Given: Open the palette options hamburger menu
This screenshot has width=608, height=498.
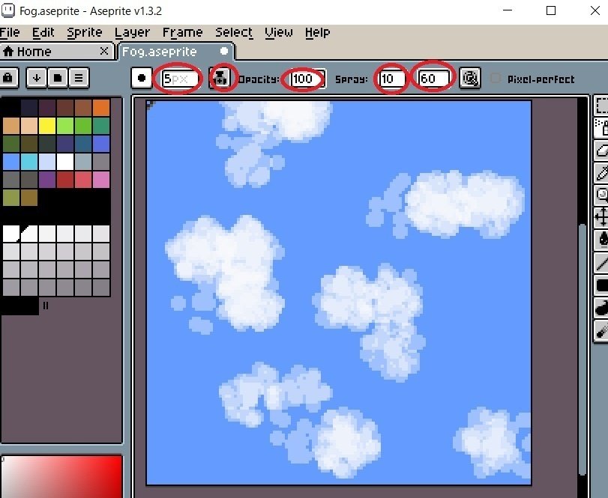Looking at the screenshot, I should pyautogui.click(x=79, y=78).
